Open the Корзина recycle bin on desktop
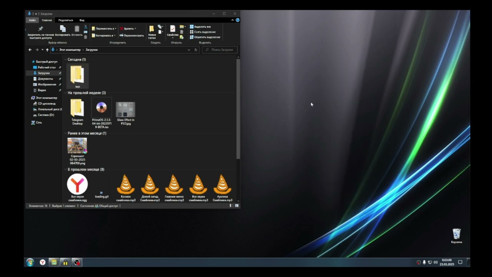 [457, 236]
